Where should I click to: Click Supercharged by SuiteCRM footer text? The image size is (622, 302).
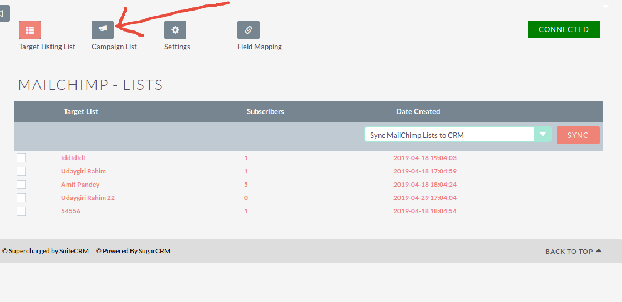(45, 251)
